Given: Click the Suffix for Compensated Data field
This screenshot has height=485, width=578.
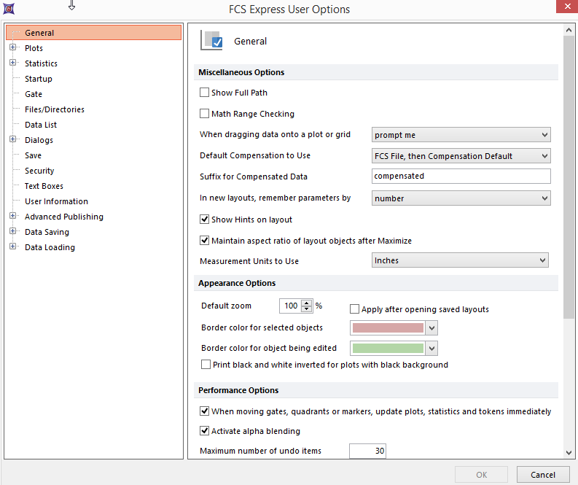Looking at the screenshot, I should pyautogui.click(x=461, y=176).
